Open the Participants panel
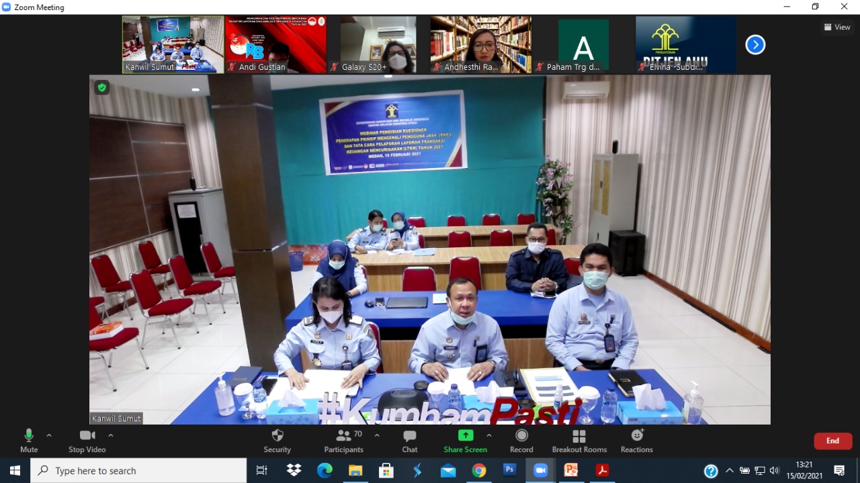Viewport: 860px width, 483px height. click(x=344, y=440)
